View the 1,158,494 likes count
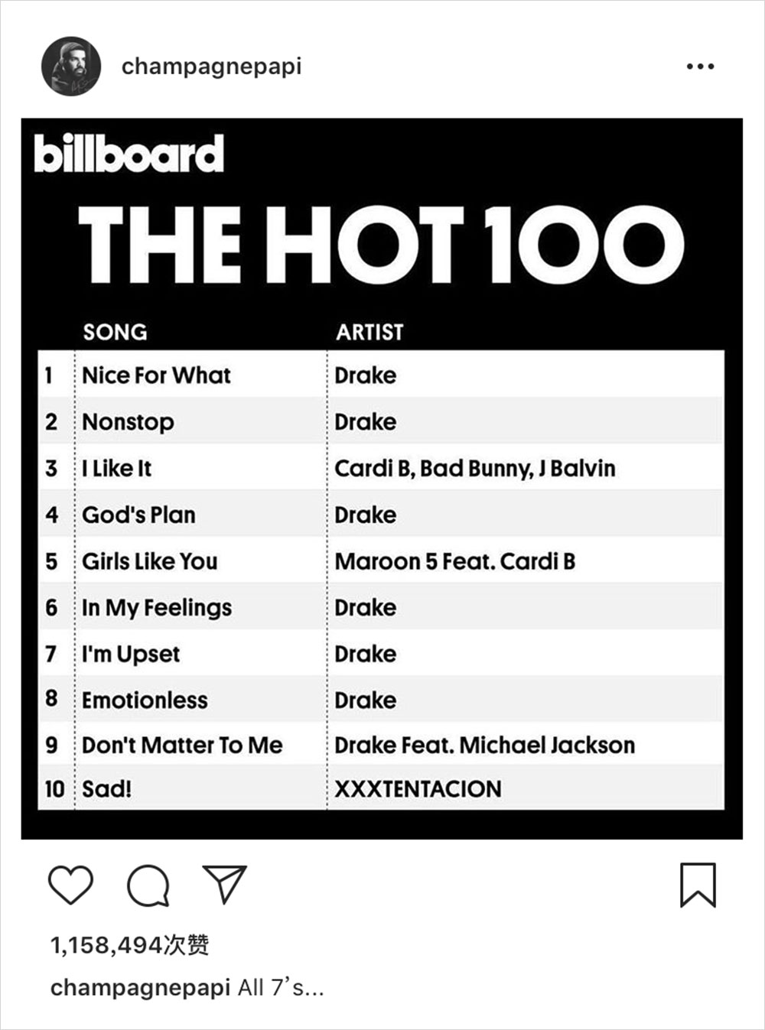The image size is (765, 1030). click(x=129, y=945)
